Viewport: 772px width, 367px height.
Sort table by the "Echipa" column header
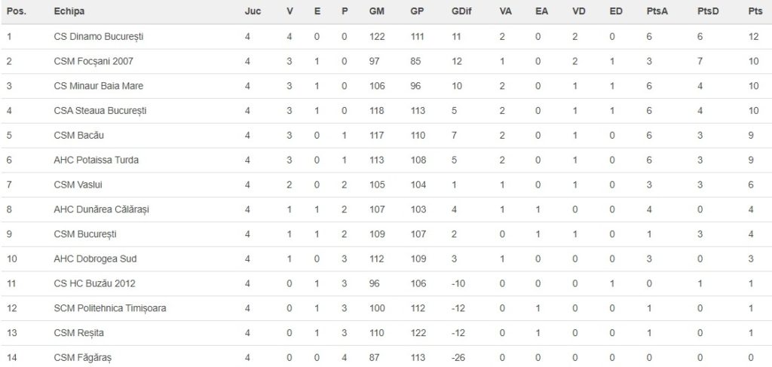tap(69, 12)
